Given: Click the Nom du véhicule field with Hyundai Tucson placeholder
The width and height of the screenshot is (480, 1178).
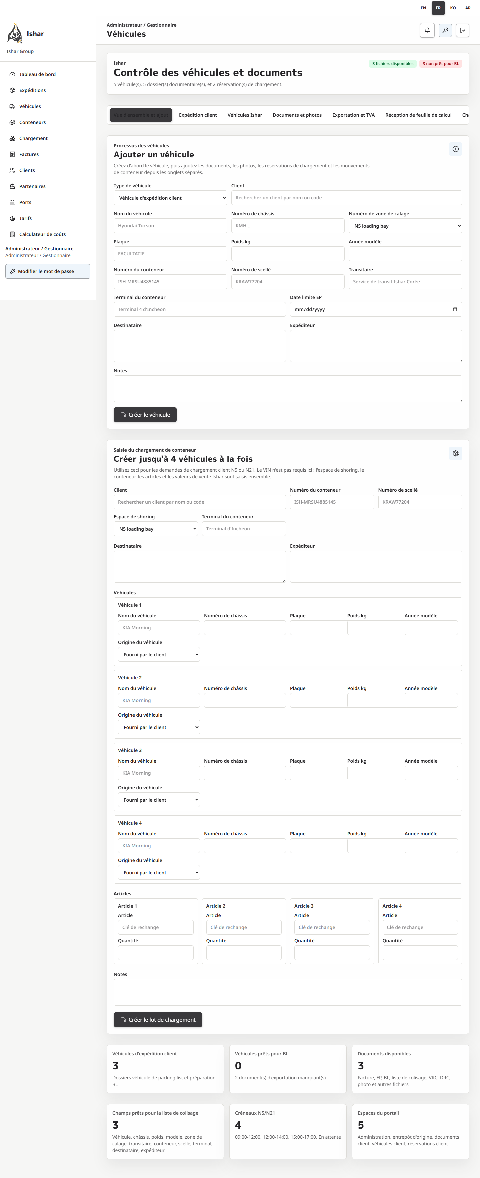Looking at the screenshot, I should click(x=170, y=226).
